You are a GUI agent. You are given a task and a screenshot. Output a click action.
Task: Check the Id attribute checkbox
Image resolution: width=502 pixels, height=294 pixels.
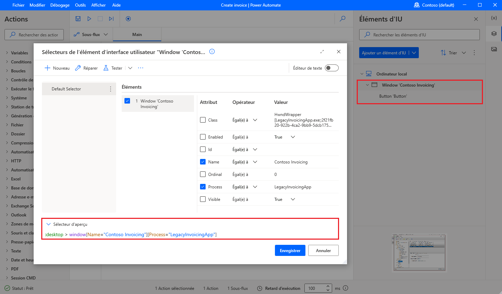click(x=203, y=149)
